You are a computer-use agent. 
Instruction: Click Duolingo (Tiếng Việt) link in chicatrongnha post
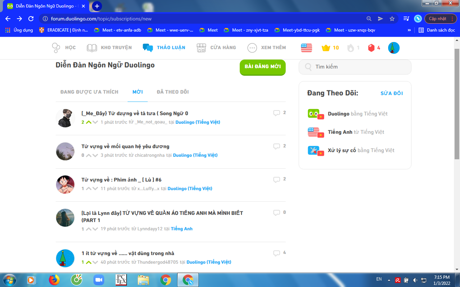pos(195,155)
